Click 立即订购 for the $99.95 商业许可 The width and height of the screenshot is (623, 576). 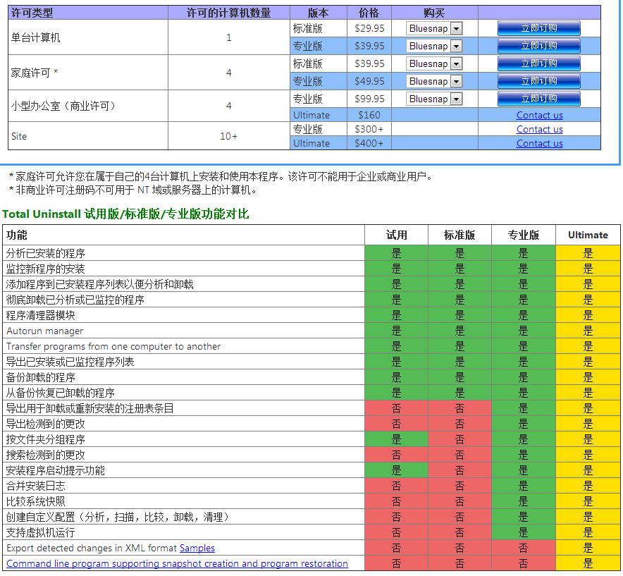point(539,99)
